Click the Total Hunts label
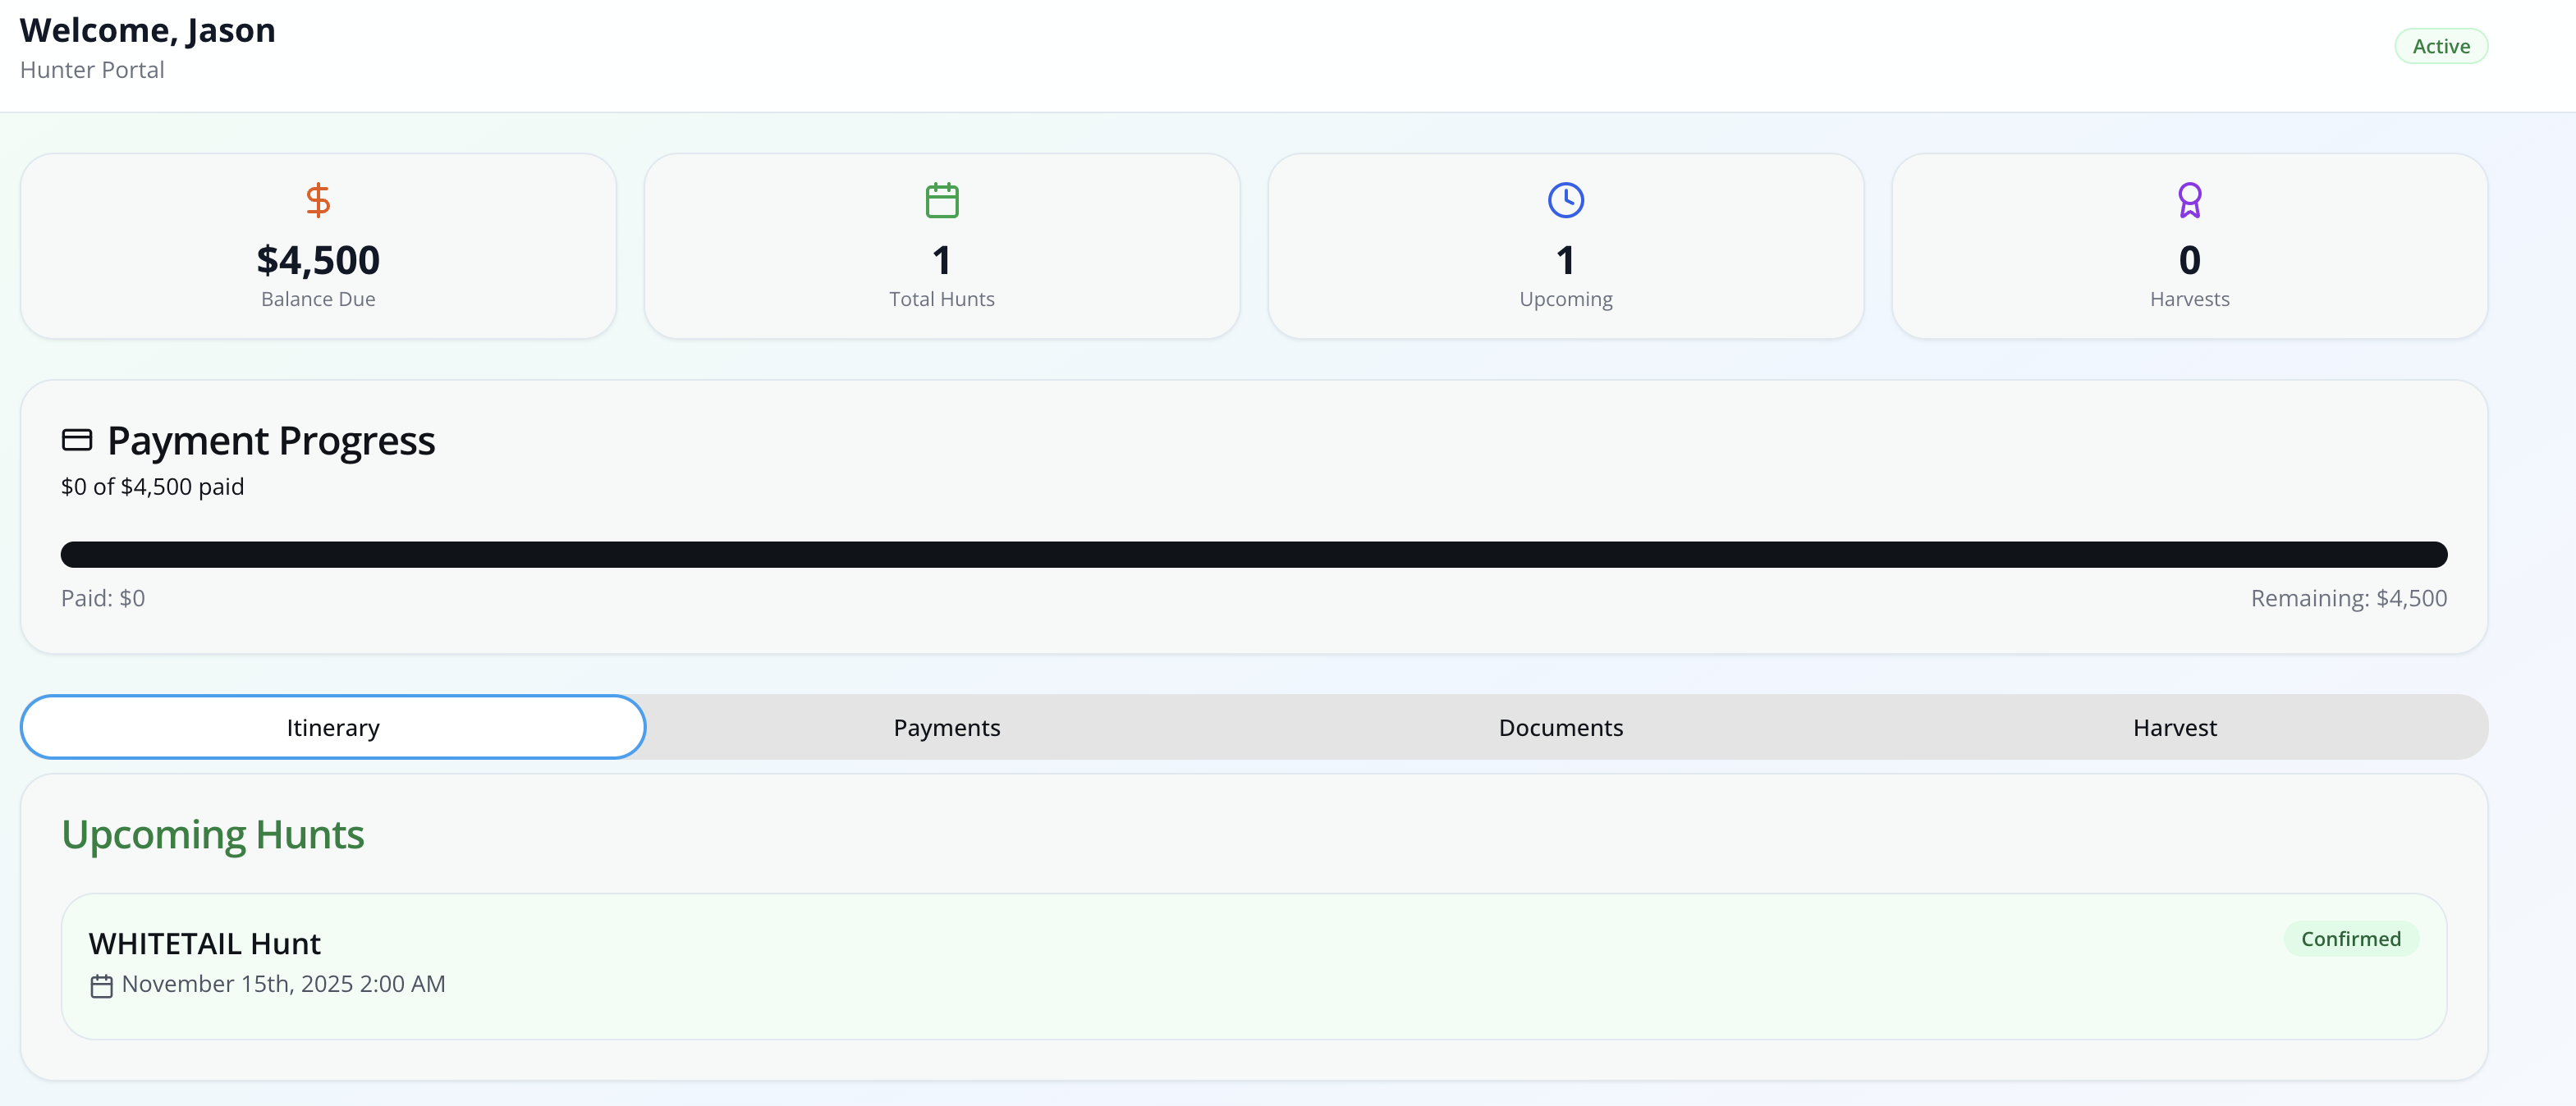The height and width of the screenshot is (1106, 2576). pyautogui.click(x=942, y=299)
